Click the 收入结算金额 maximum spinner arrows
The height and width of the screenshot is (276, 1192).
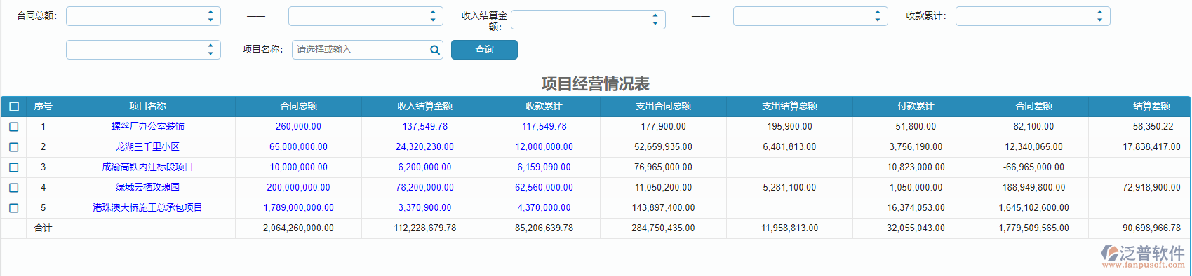(878, 16)
